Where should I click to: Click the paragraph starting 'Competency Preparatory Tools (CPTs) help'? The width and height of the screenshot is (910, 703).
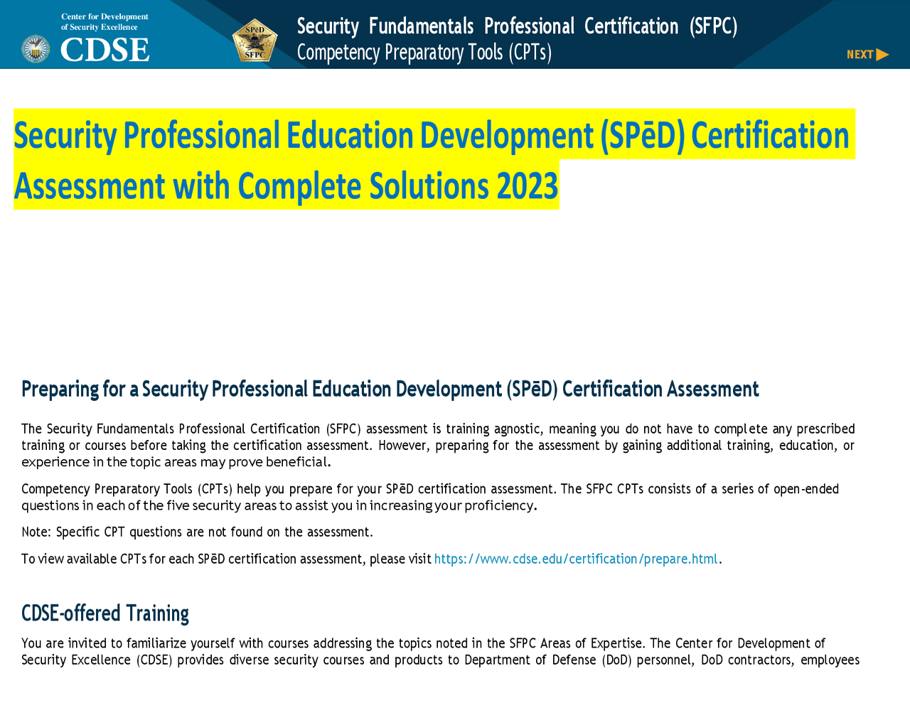point(429,497)
